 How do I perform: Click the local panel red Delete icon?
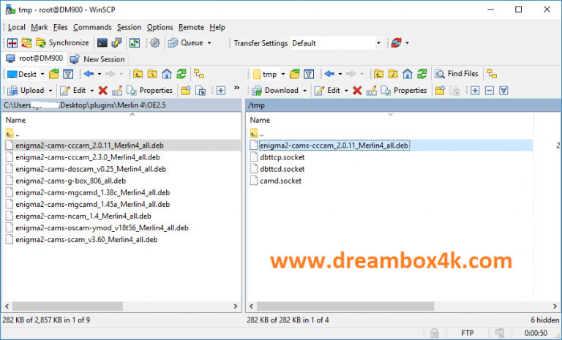[x=103, y=91]
